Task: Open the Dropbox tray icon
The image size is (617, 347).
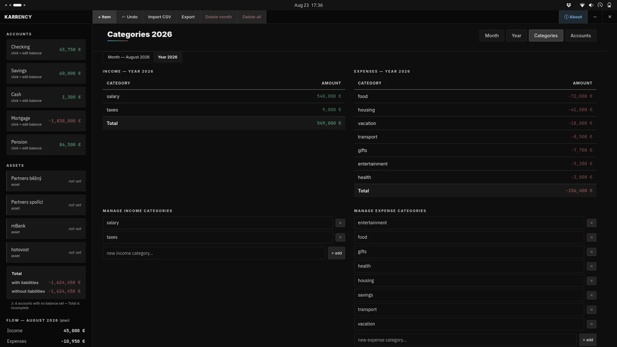Action: click(569, 5)
